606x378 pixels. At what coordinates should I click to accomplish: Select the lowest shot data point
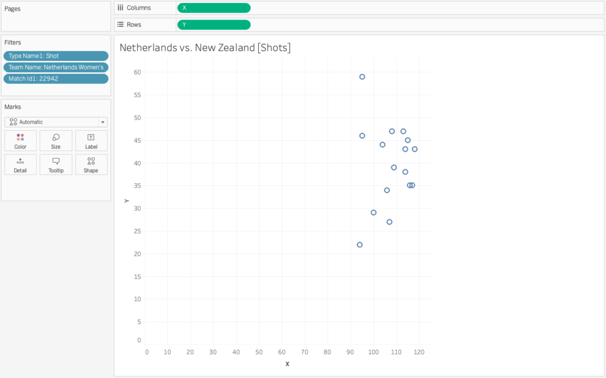pos(360,245)
